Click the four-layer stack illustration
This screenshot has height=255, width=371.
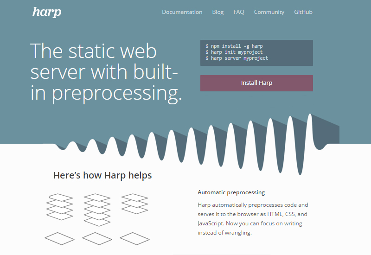click(60, 207)
